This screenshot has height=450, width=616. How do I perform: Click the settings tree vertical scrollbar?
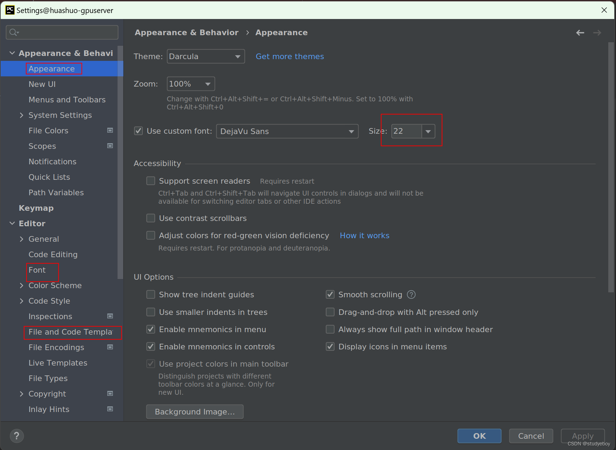(x=120, y=162)
